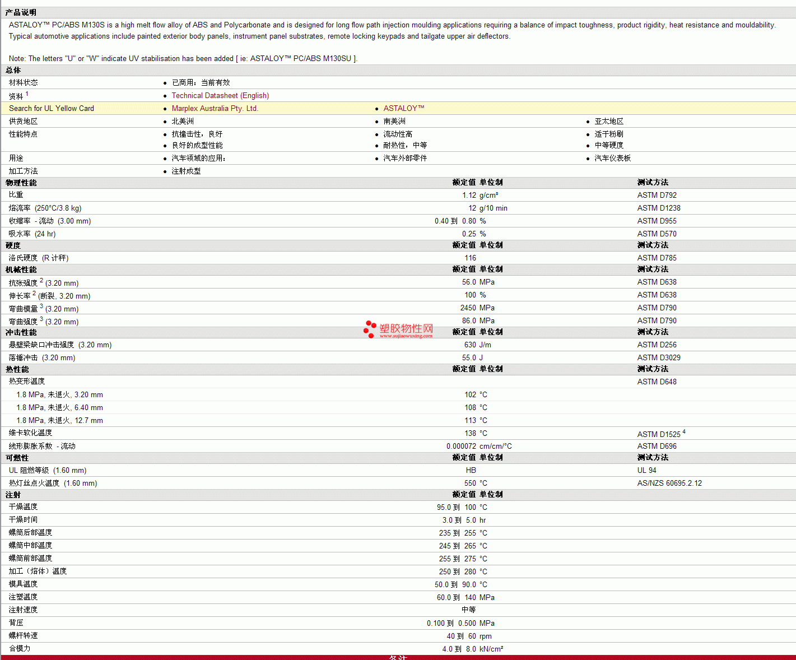Click the drying time value 3.0 到 5.0 hr

coord(464,520)
